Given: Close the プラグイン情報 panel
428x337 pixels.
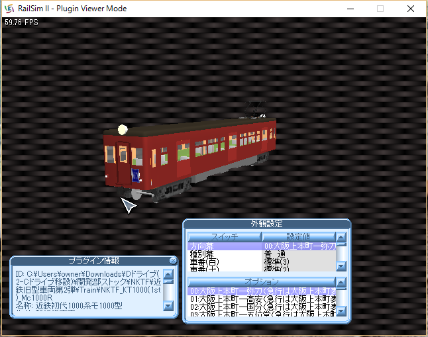Looking at the screenshot, I should click(x=173, y=261).
